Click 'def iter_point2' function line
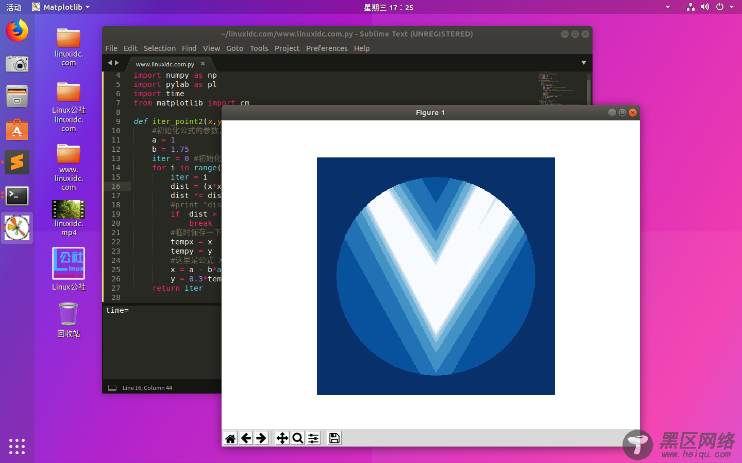742x463 pixels. click(177, 121)
